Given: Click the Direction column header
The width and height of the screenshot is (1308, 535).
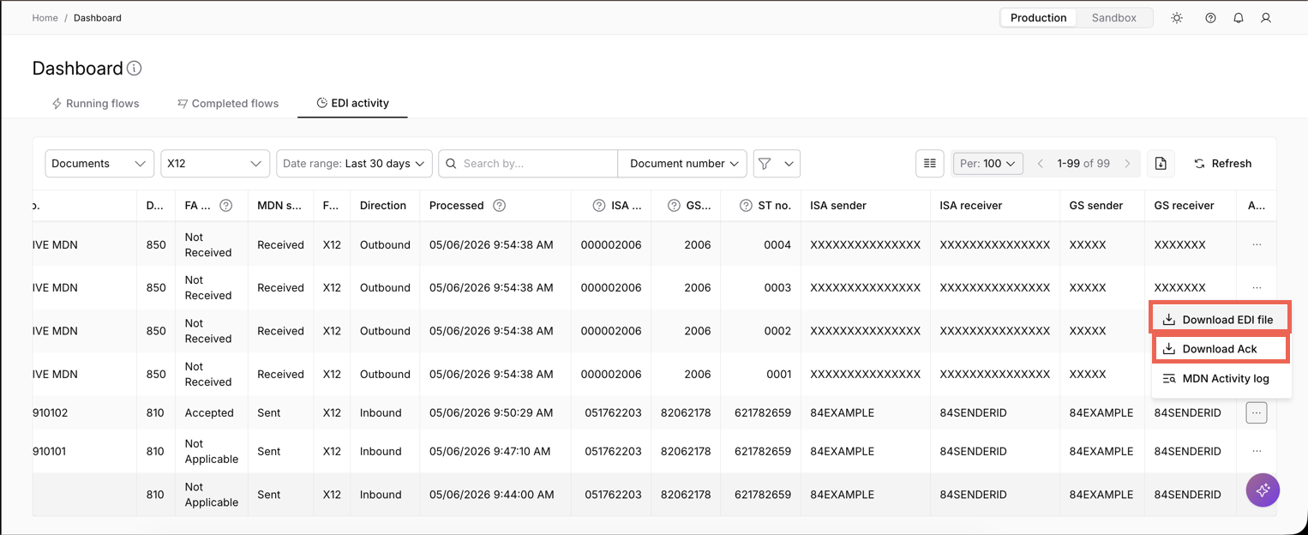Looking at the screenshot, I should pyautogui.click(x=383, y=206).
